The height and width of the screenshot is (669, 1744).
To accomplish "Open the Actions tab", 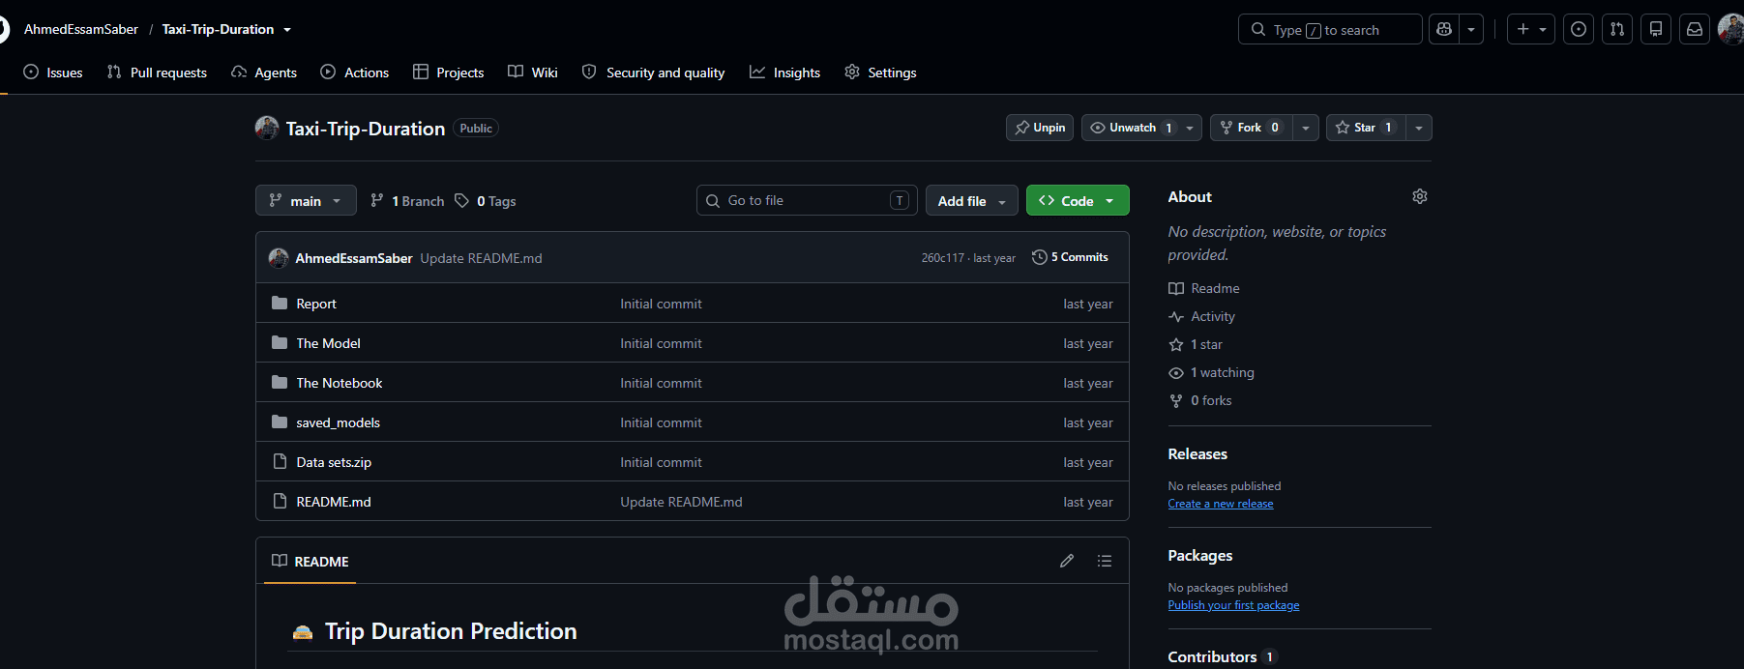I will click(355, 73).
